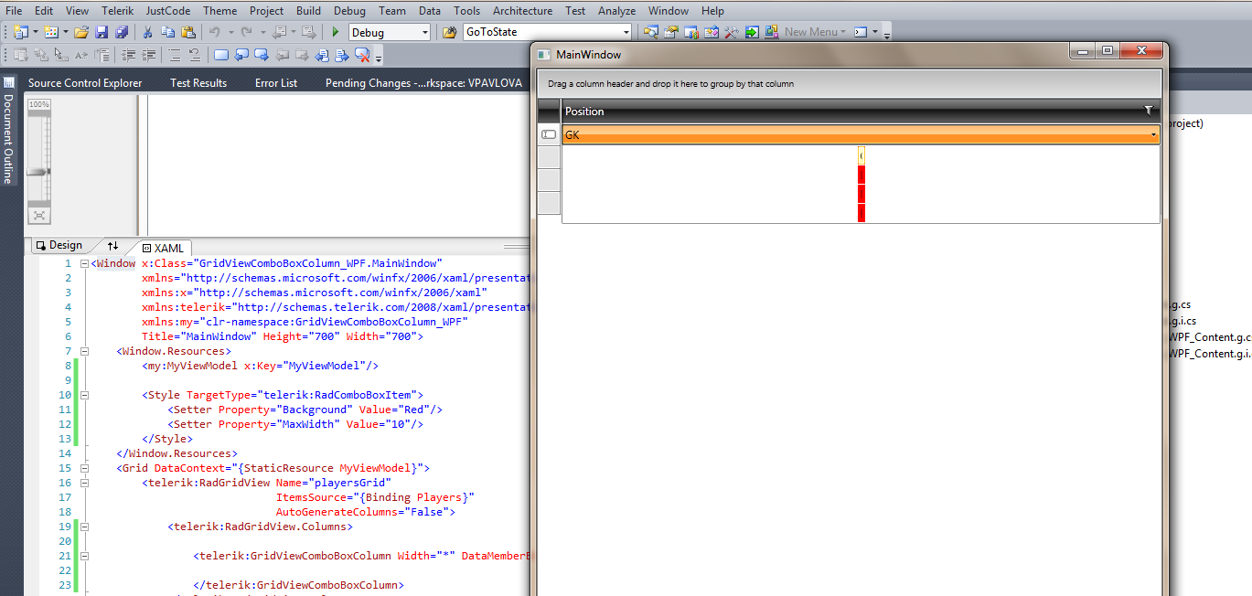Viewport: 1252px width, 596px height.
Task: Switch to the Error List tab
Action: coord(276,83)
